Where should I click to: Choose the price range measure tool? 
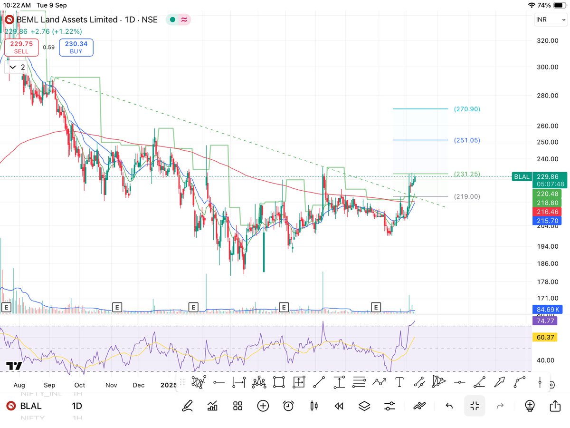tap(339, 382)
